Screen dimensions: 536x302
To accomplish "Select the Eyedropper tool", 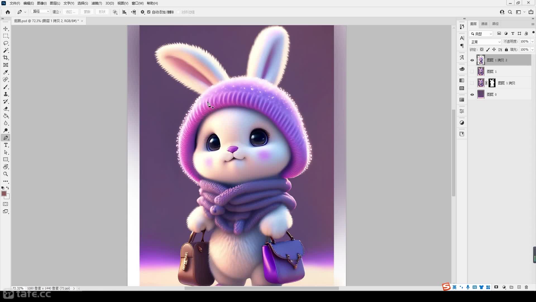I will (x=6, y=72).
